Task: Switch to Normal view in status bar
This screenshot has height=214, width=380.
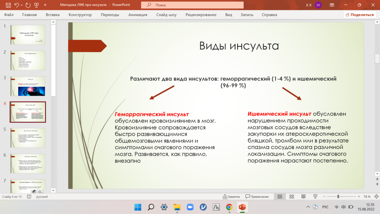Action: pos(280,197)
